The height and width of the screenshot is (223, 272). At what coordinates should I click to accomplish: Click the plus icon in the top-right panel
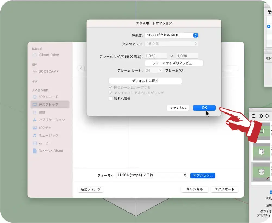pyautogui.click(x=270, y=12)
